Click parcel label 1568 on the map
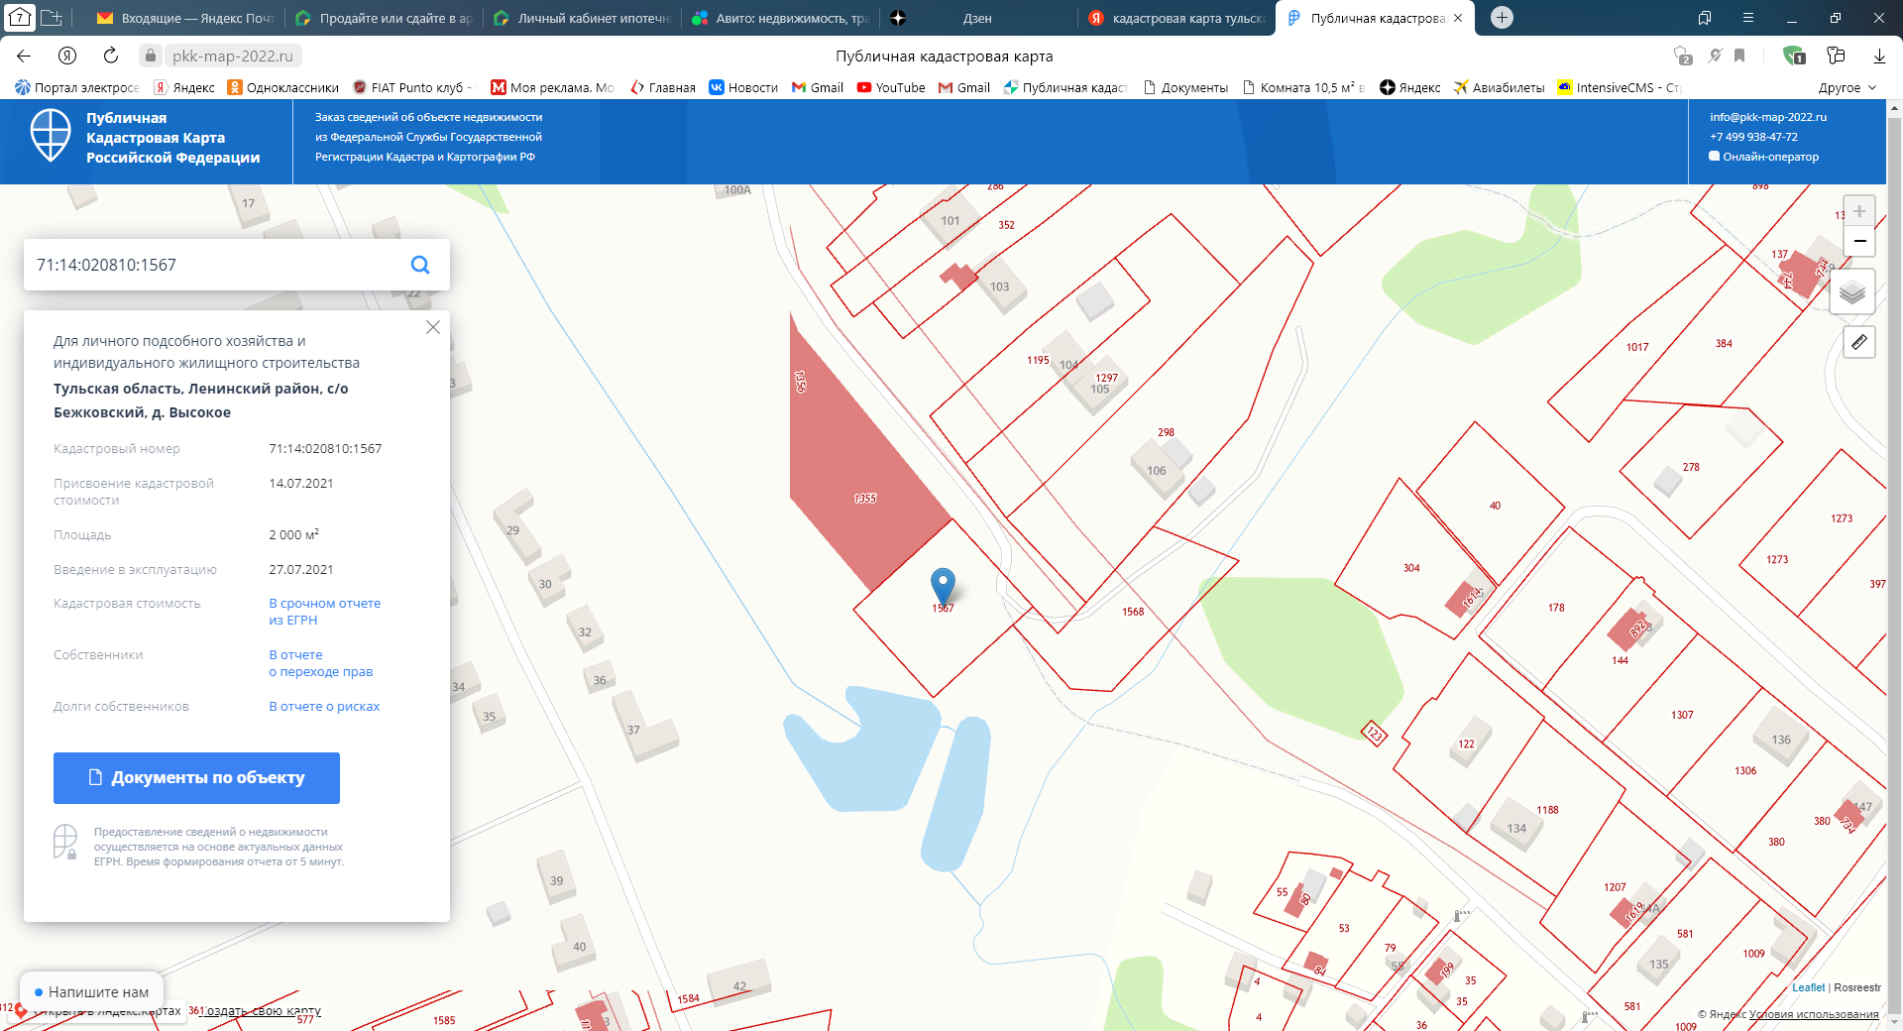The image size is (1903, 1031). click(1133, 612)
